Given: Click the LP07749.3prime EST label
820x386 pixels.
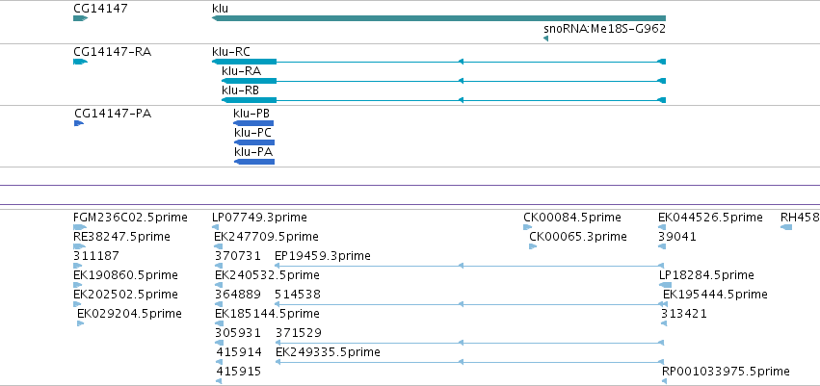Looking at the screenshot, I should tap(259, 218).
